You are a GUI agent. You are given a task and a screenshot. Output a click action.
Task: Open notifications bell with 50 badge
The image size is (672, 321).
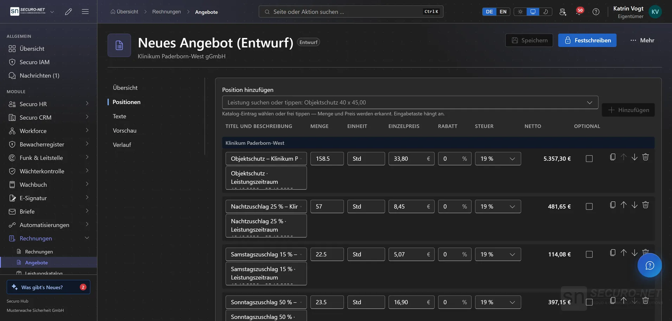[x=579, y=12]
